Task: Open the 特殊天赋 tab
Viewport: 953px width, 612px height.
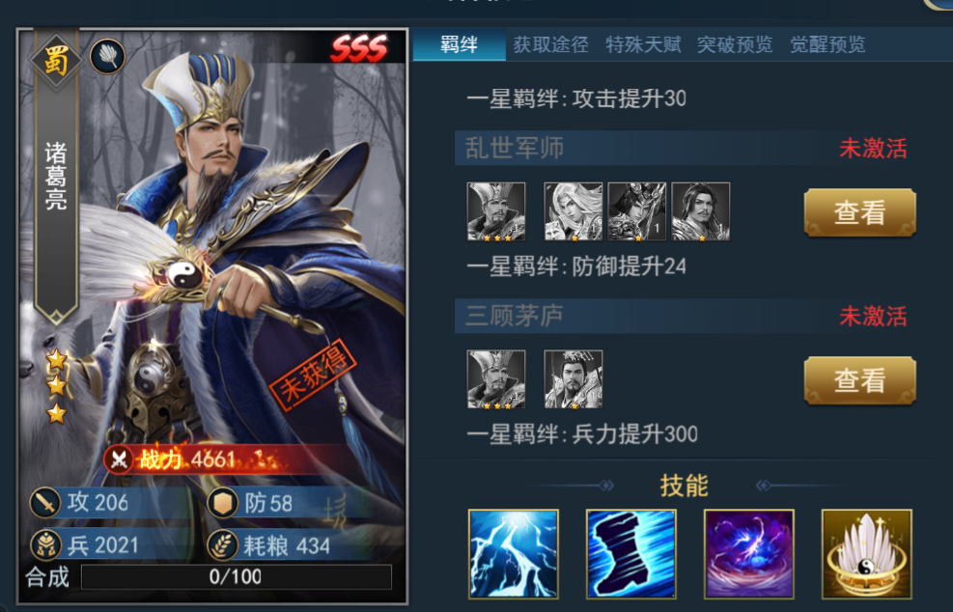Action: click(643, 44)
